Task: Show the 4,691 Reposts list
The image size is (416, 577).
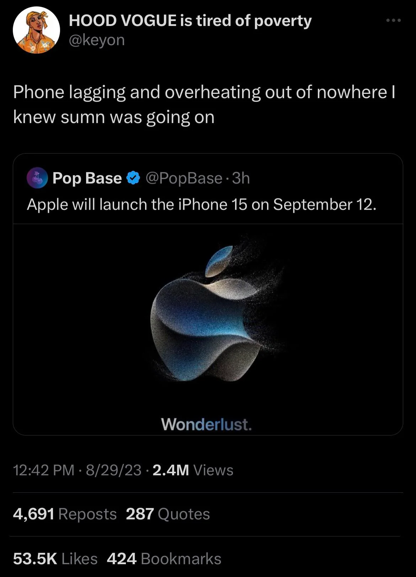Action: tap(65, 514)
